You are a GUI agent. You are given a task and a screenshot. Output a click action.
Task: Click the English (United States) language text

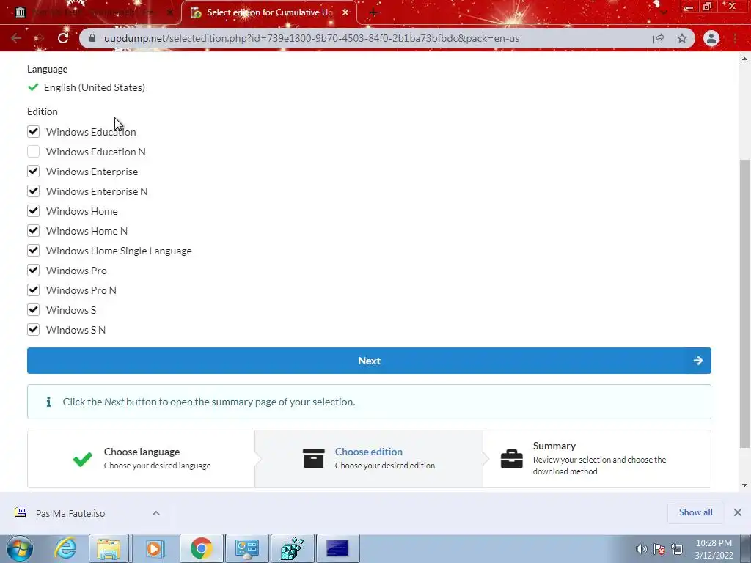(95, 87)
